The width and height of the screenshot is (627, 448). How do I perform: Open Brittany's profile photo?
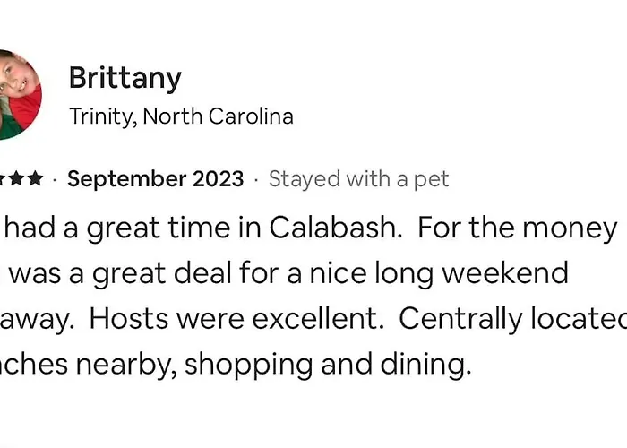click(20, 95)
